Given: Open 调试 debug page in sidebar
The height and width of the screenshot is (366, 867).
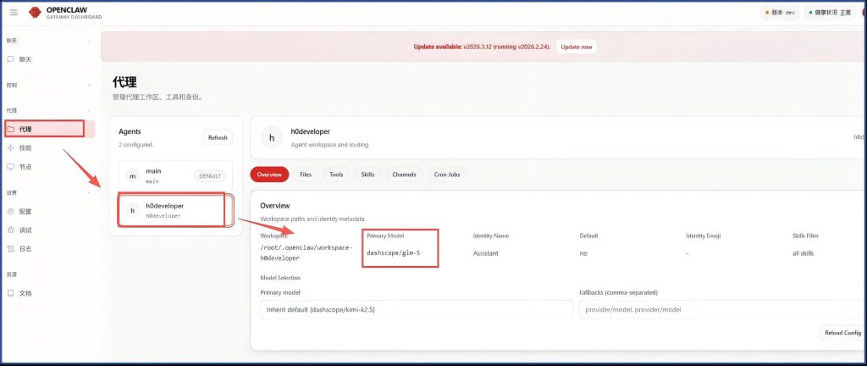Looking at the screenshot, I should 25,230.
